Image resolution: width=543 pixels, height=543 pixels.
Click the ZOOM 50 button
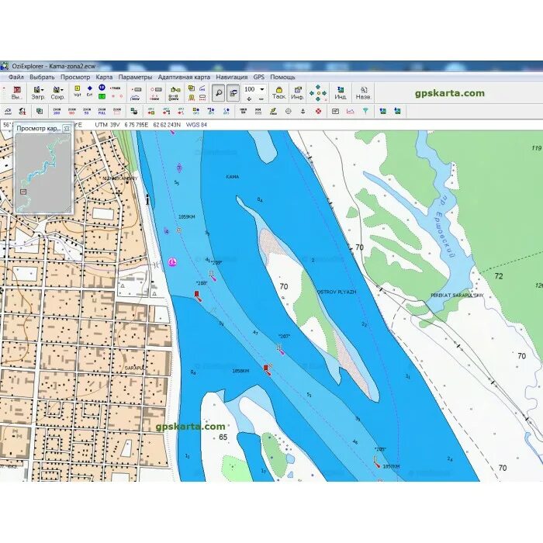[87, 111]
